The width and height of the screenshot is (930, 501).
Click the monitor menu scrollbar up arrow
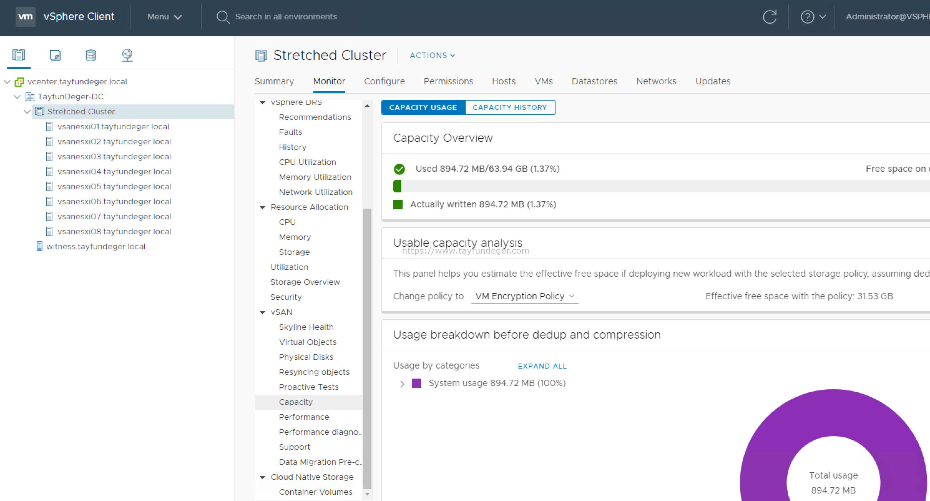point(367,106)
